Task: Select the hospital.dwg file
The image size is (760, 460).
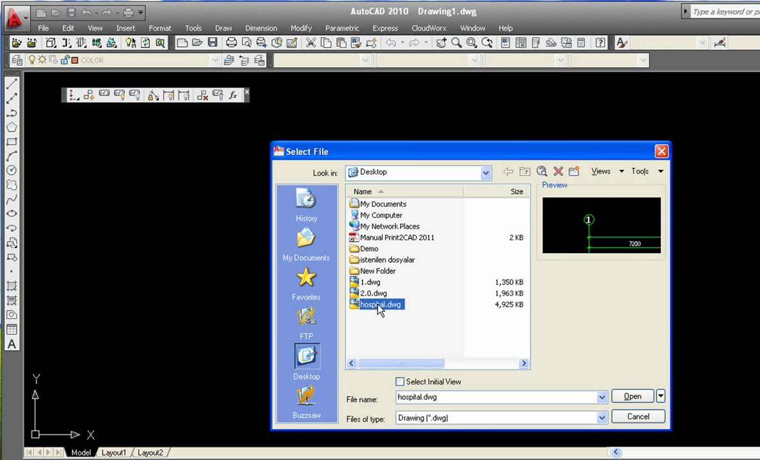Action: click(381, 305)
